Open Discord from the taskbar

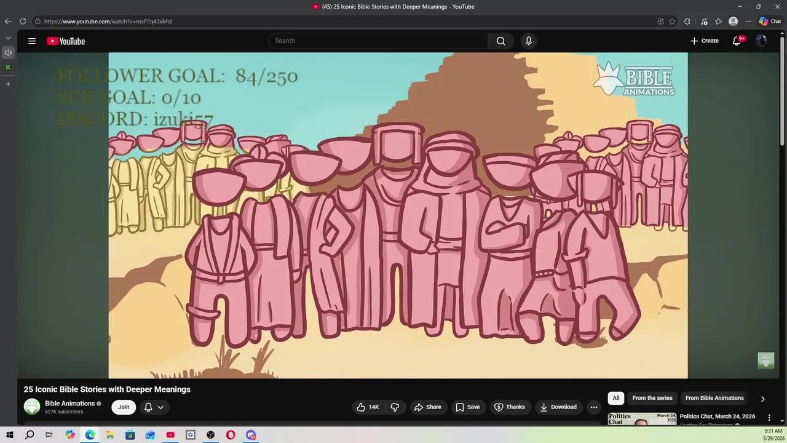click(x=251, y=435)
